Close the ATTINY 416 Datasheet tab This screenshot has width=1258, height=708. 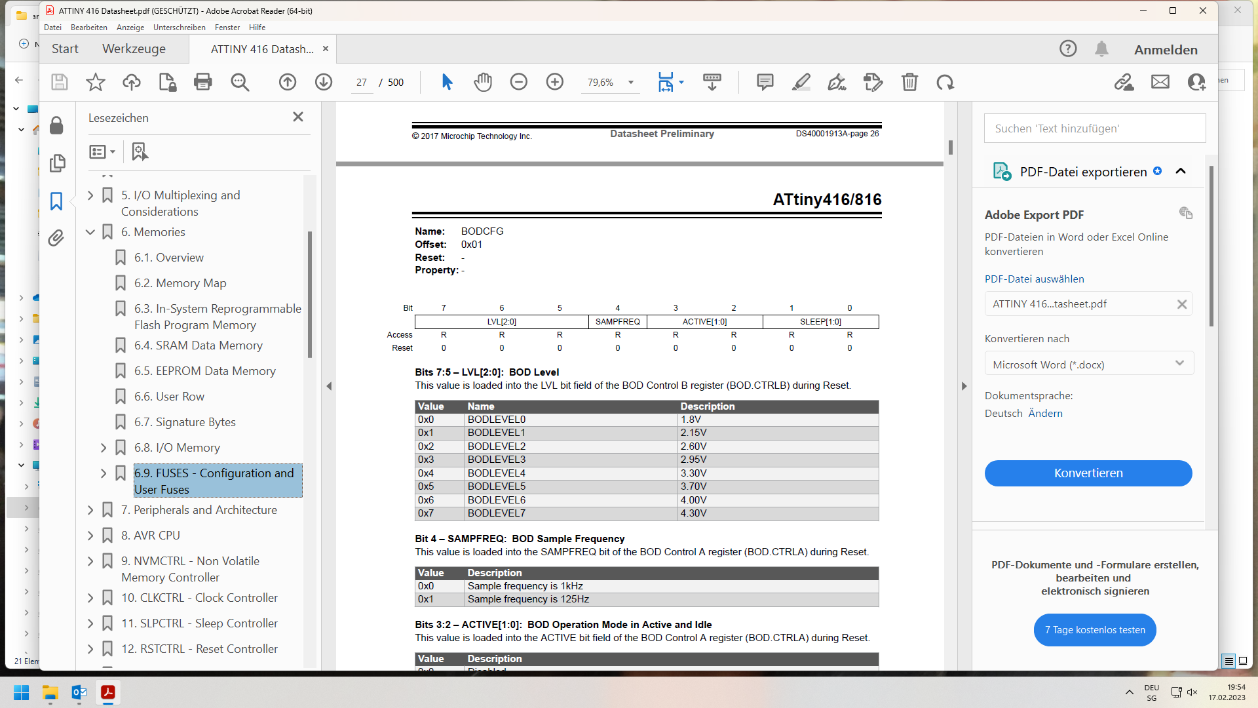[326, 49]
